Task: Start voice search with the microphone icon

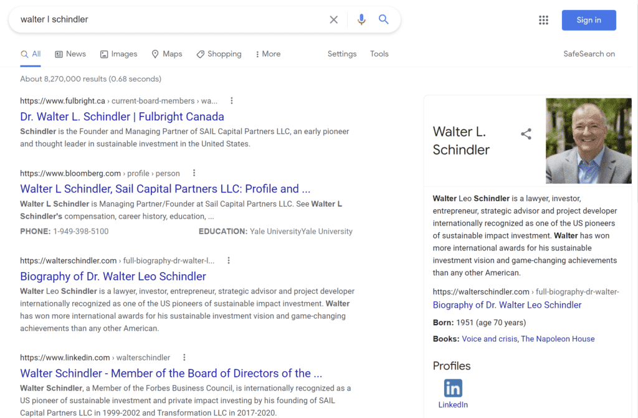Action: (361, 19)
